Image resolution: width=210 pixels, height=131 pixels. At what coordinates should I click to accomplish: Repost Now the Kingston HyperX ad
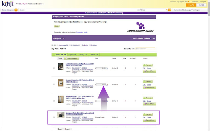149,104
